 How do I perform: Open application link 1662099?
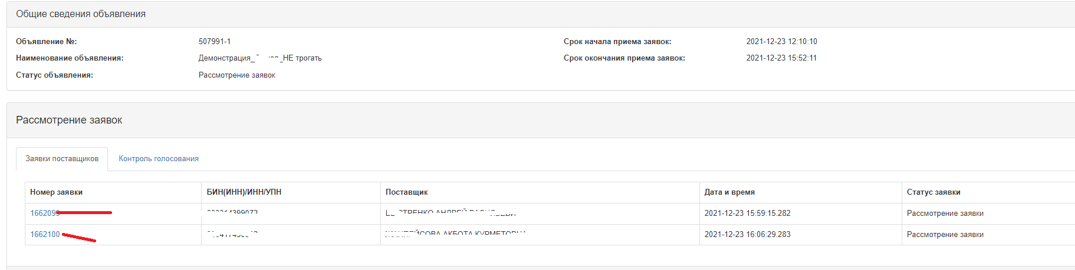(x=44, y=214)
